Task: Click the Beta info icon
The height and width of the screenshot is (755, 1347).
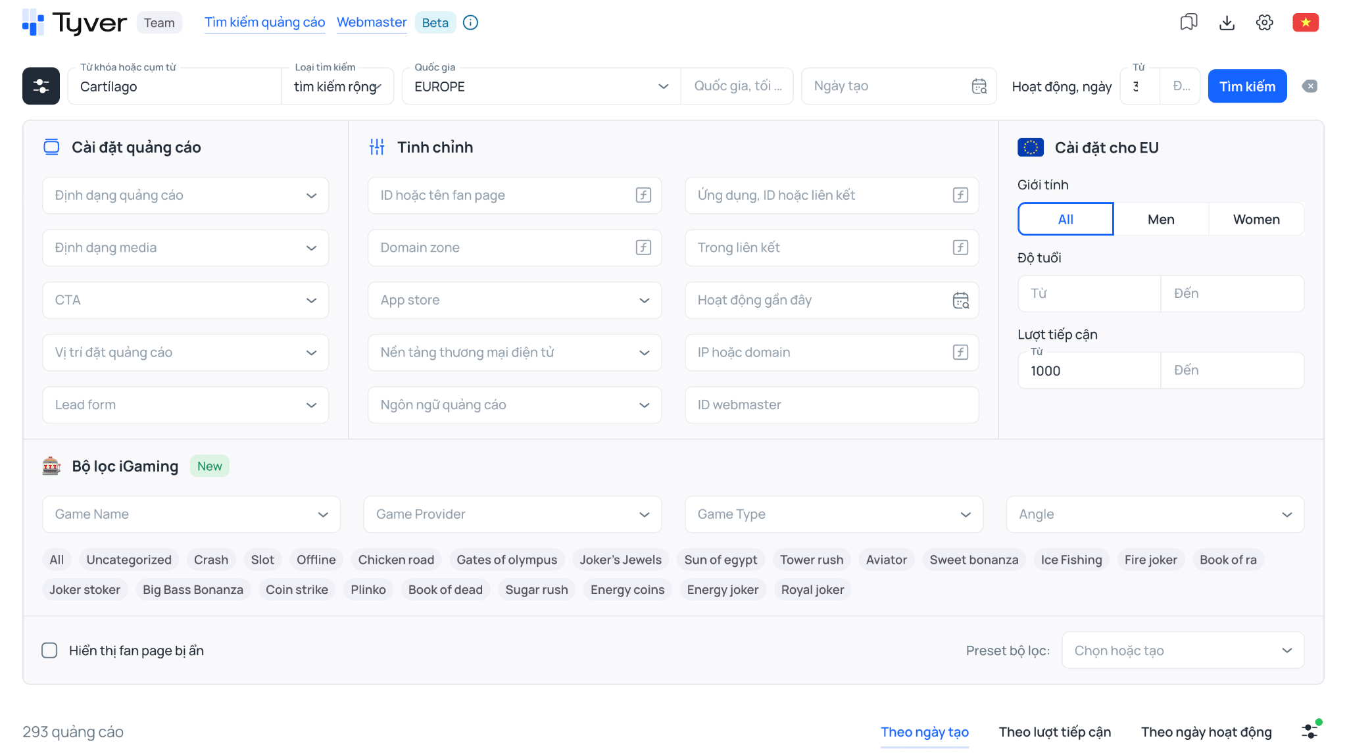Action: click(470, 22)
